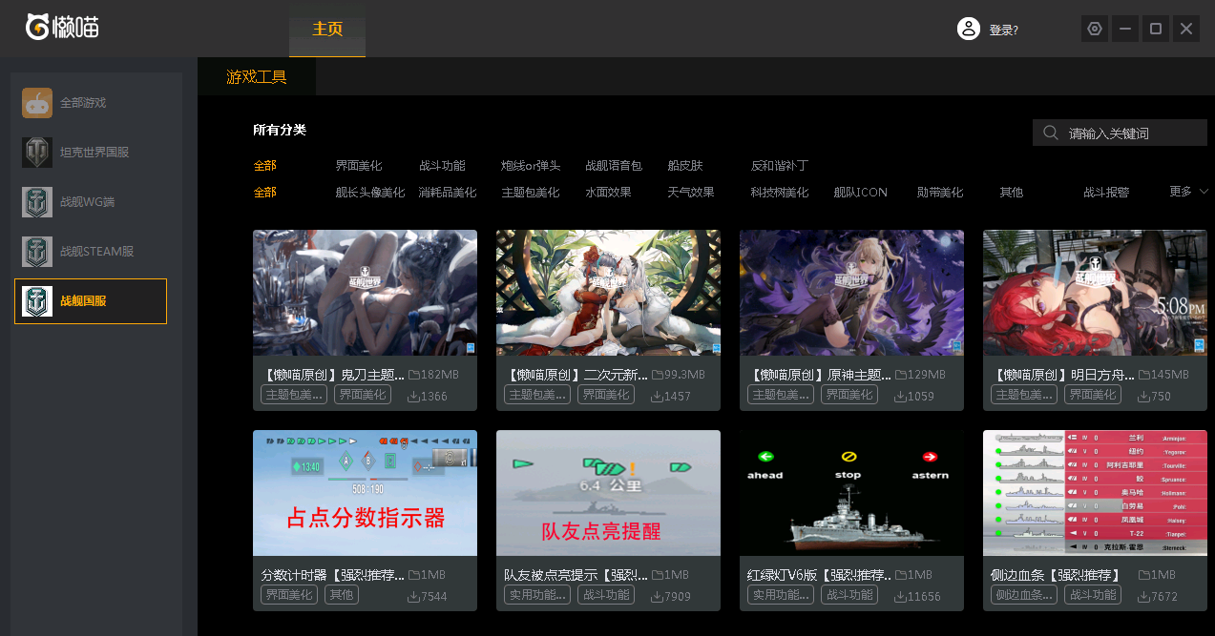Viewport: 1215px width, 636px height.
Task: Open the 明日方舟 theme thumbnail
Action: pos(1095,293)
